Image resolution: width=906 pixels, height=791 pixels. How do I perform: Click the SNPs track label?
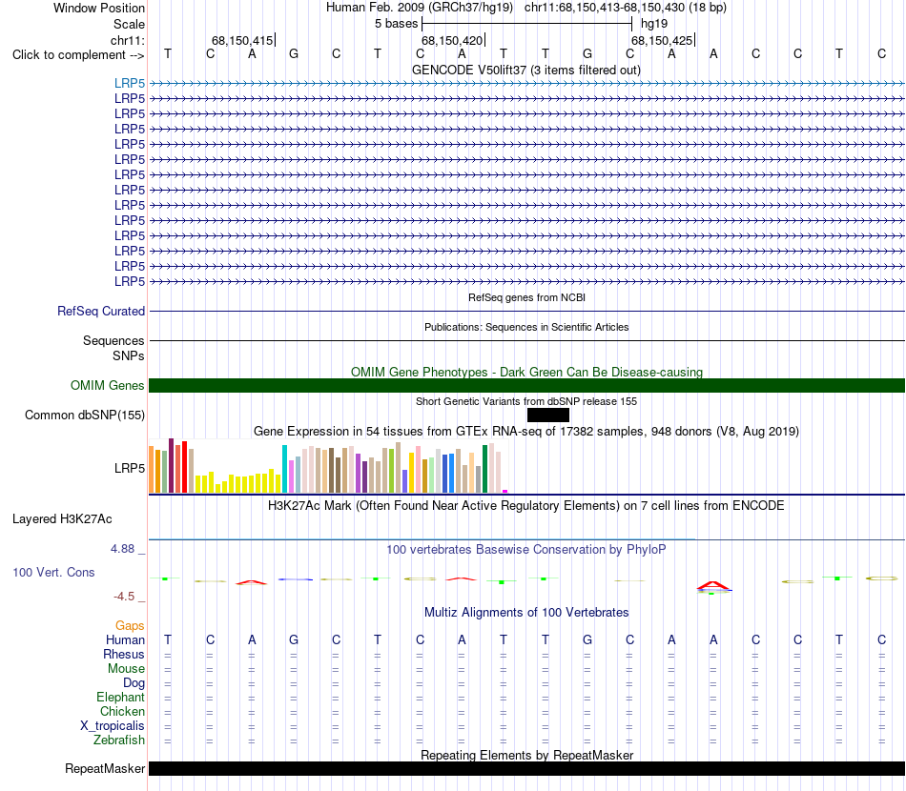point(129,355)
